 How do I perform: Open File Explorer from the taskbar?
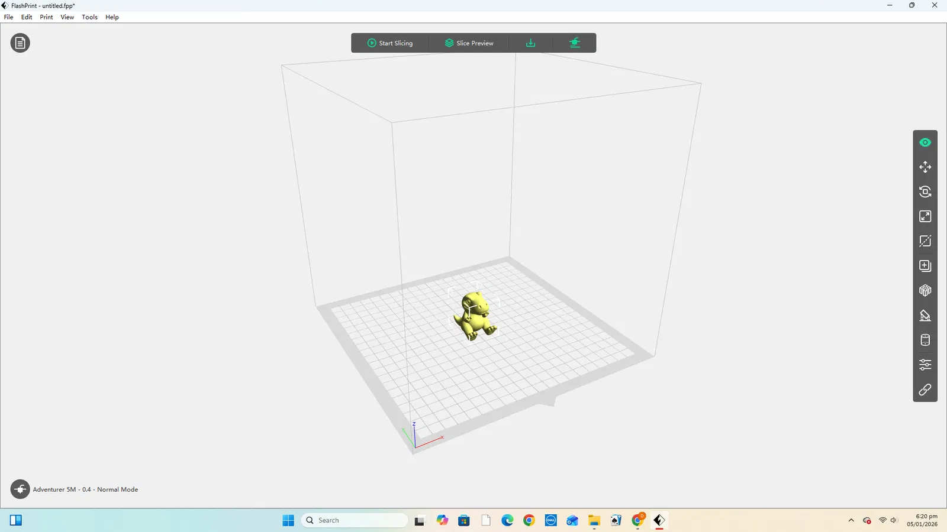point(594,520)
